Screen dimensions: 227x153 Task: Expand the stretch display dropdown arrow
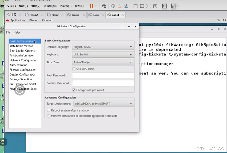[x=178, y=6]
